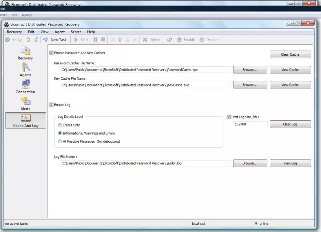Open the Recovery menu
This screenshot has height=232, width=321.
(14, 32)
